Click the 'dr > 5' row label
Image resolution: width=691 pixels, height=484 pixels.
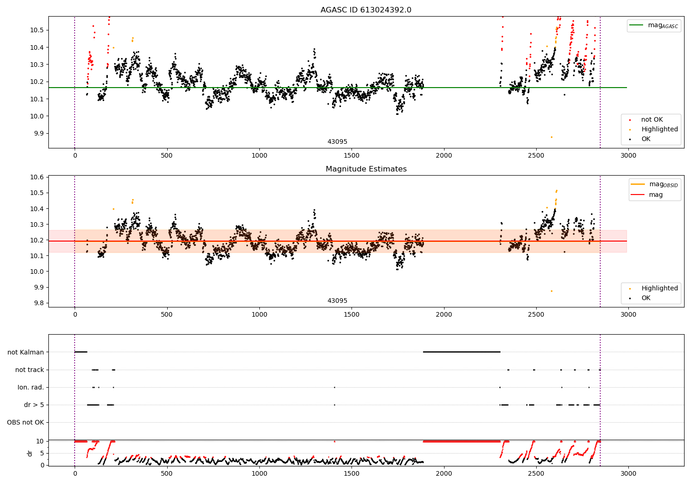pyautogui.click(x=34, y=405)
